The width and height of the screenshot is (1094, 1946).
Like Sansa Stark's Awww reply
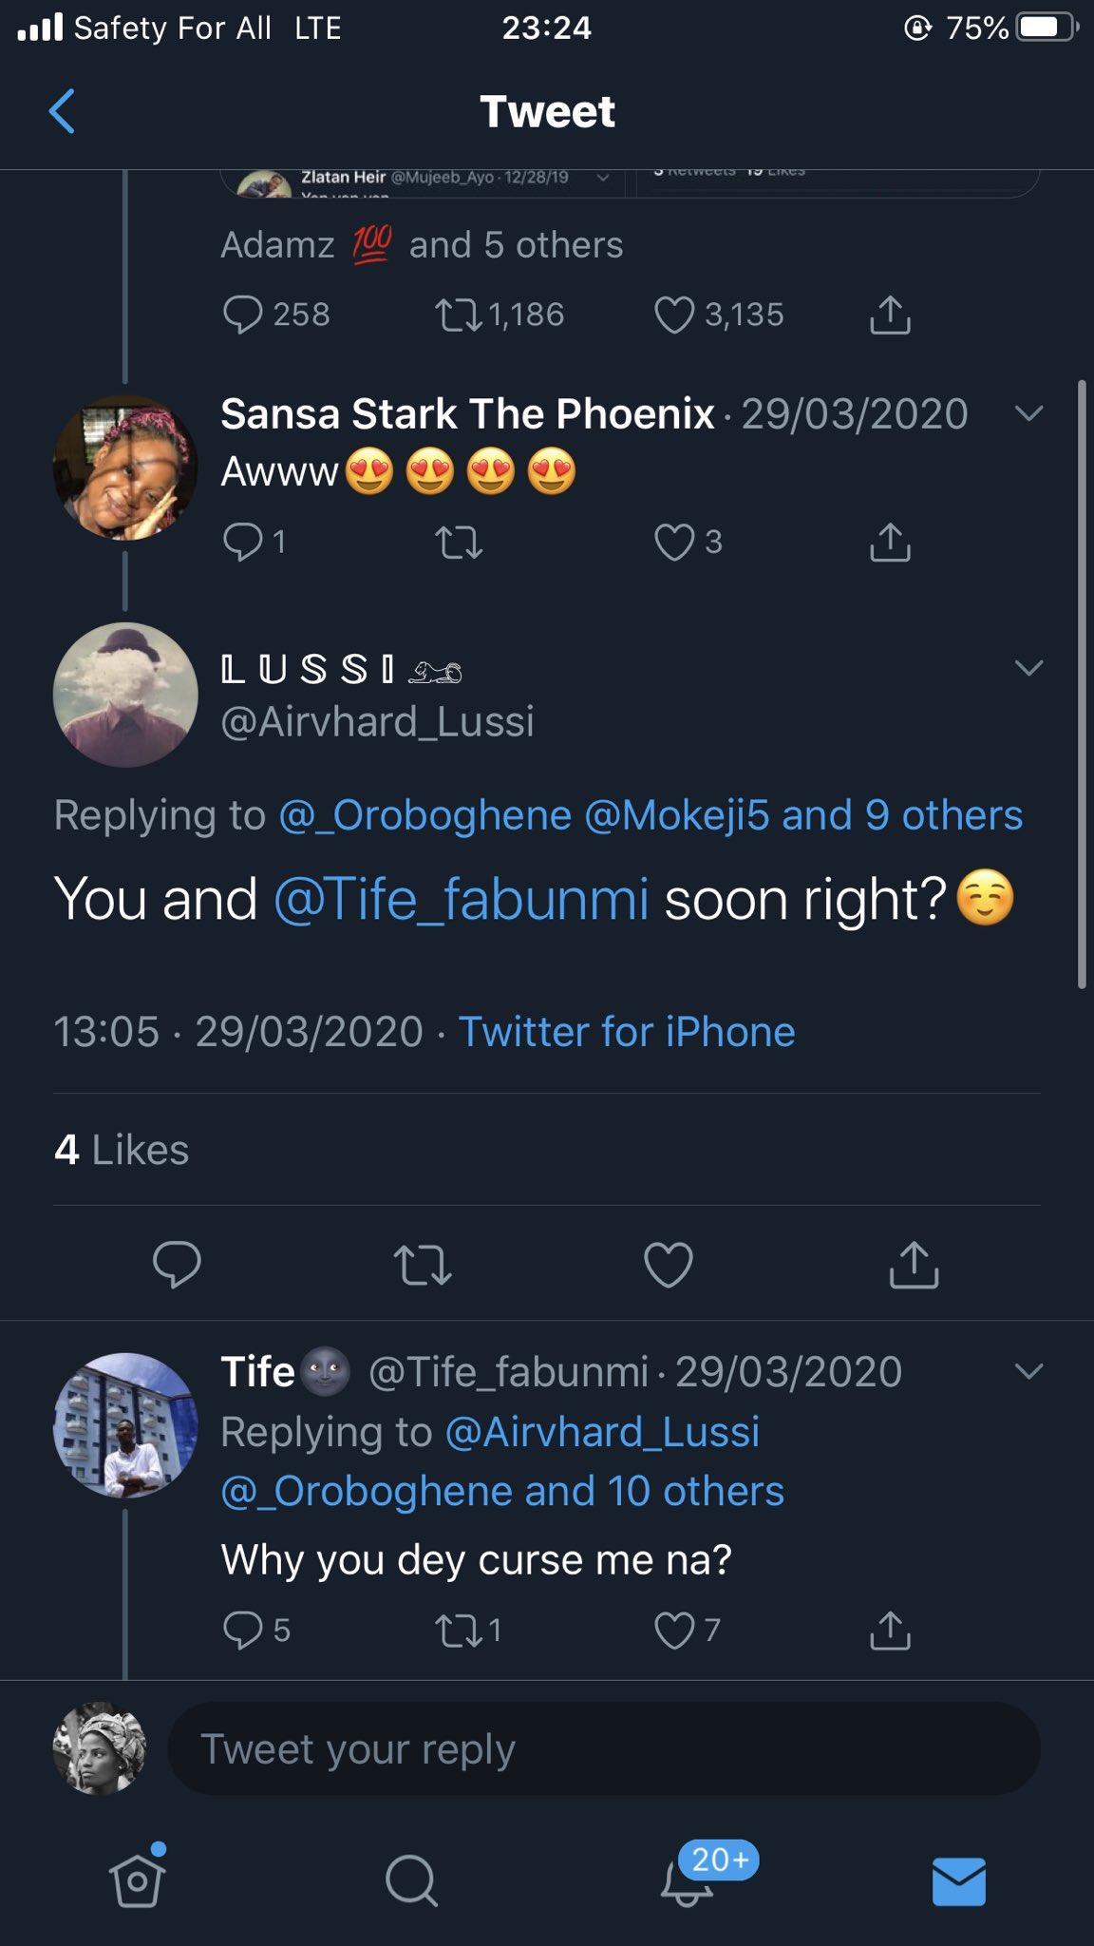[674, 543]
